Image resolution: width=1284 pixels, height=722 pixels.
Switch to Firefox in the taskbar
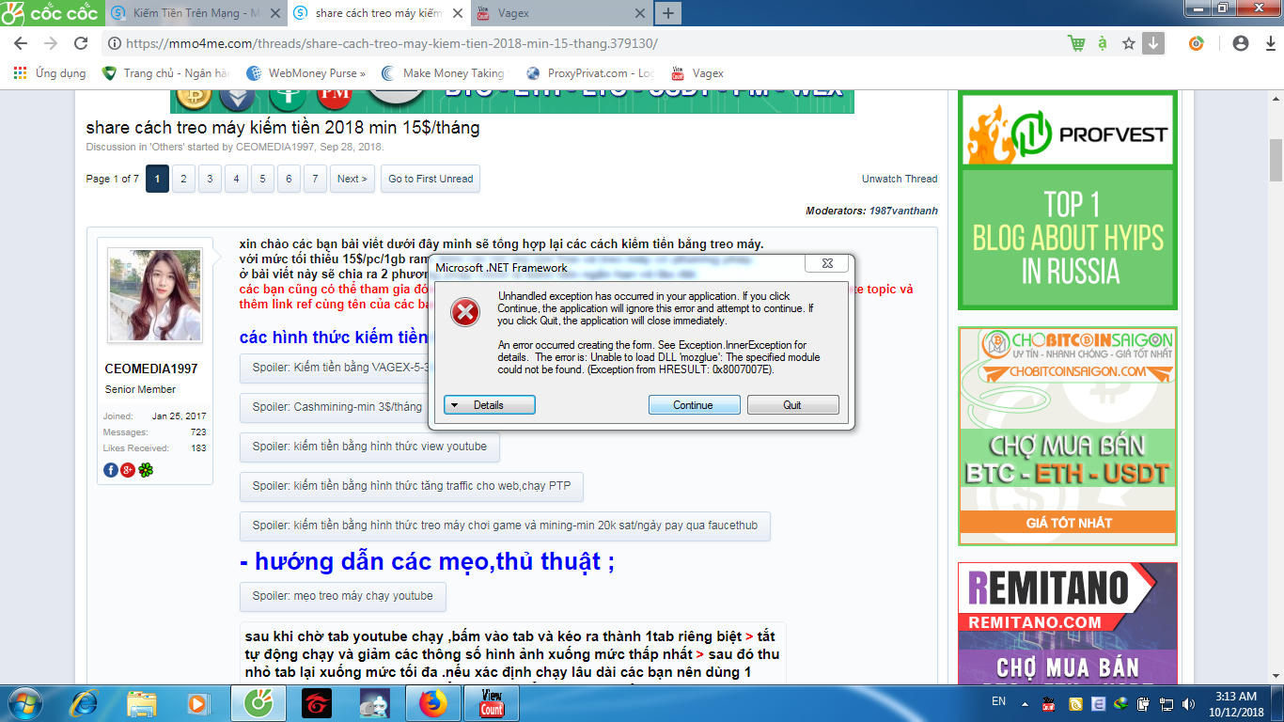point(433,702)
